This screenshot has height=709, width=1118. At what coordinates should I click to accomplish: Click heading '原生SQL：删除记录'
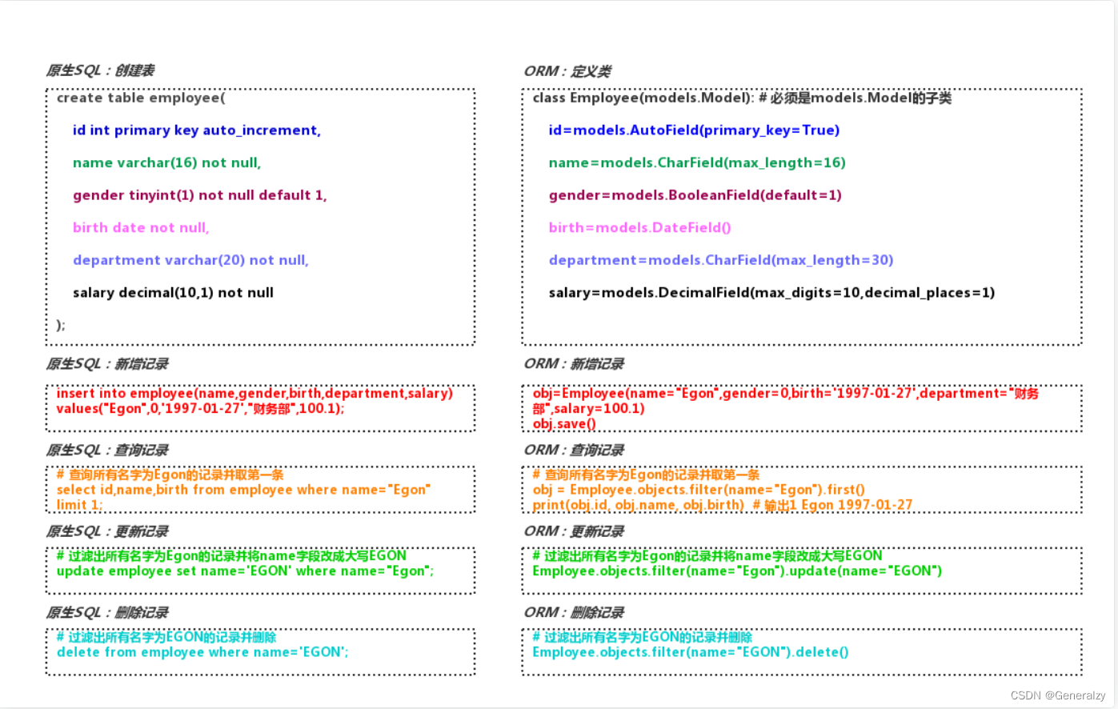[107, 613]
